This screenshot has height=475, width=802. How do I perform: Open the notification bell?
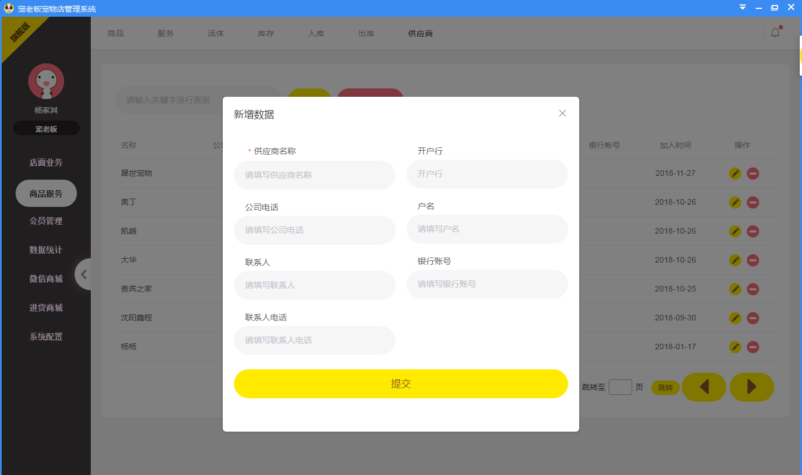pyautogui.click(x=775, y=33)
